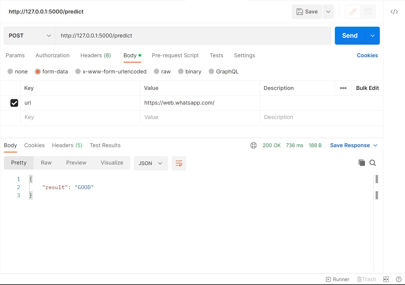Screen dimensions: 405x285
Task: Open the Settings tab
Action: click(245, 55)
